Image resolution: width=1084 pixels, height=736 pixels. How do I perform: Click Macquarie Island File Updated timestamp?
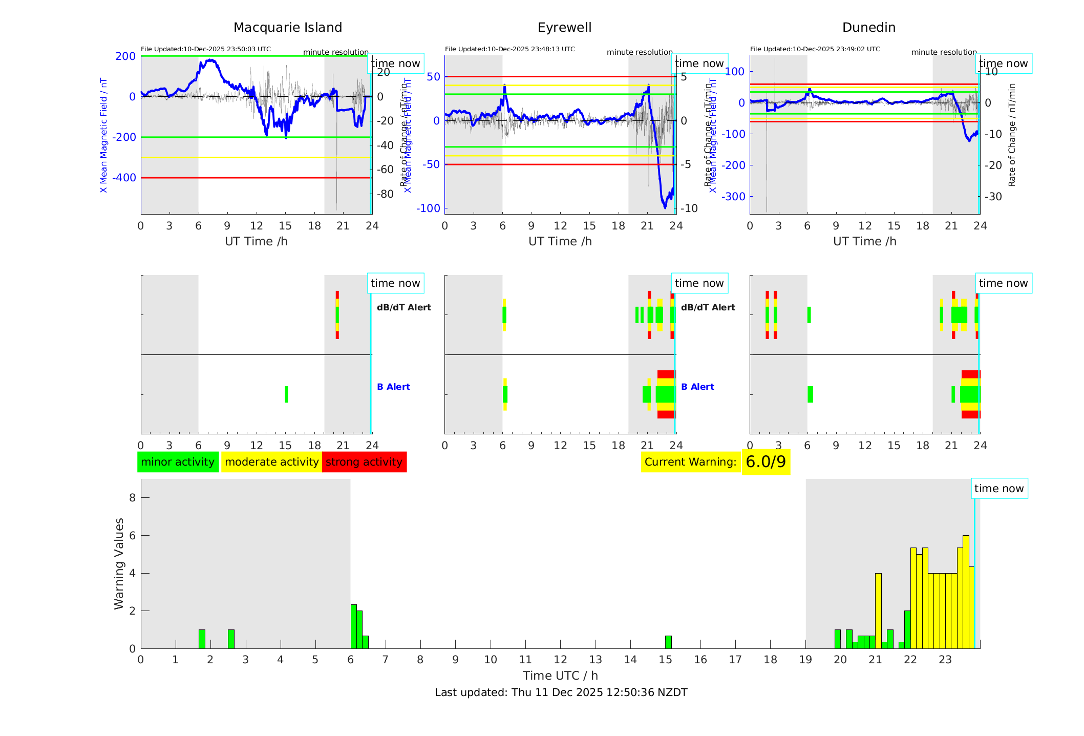click(206, 49)
